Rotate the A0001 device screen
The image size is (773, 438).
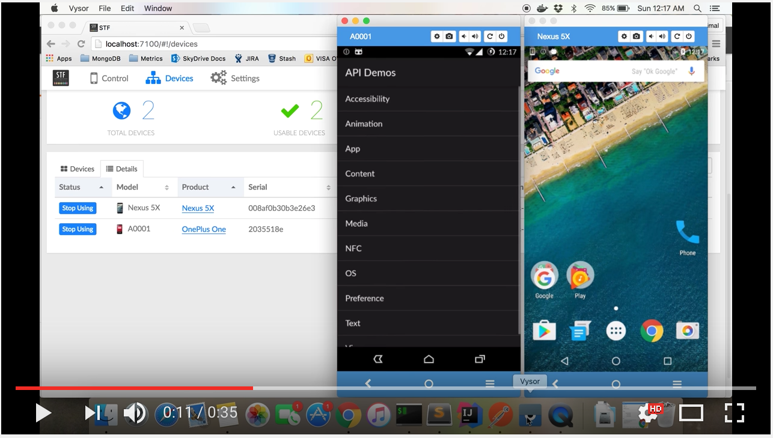pyautogui.click(x=490, y=37)
